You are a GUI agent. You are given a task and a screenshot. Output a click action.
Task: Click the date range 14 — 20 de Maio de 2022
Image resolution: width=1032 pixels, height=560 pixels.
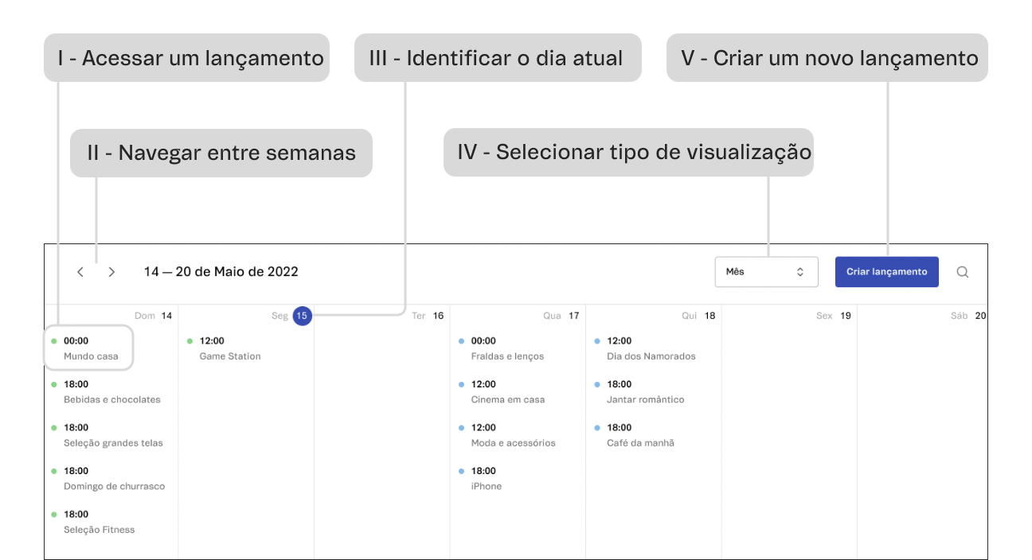tap(221, 271)
